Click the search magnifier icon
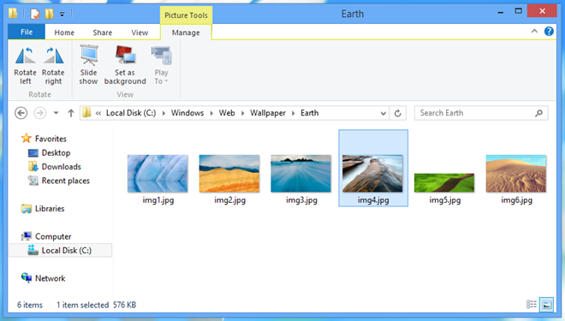The image size is (565, 321). coord(538,113)
